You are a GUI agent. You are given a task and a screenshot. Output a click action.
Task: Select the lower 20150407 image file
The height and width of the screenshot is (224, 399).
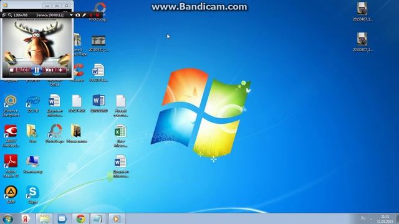click(362, 42)
